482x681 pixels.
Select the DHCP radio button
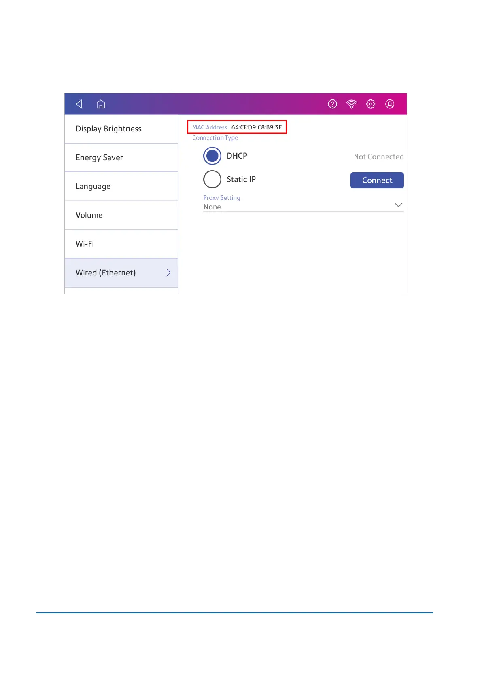click(212, 156)
